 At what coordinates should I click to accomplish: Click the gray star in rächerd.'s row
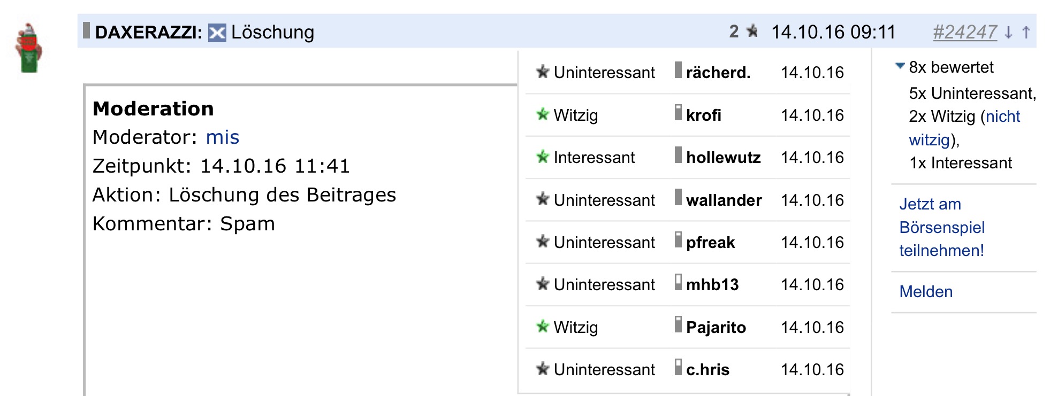click(x=543, y=72)
